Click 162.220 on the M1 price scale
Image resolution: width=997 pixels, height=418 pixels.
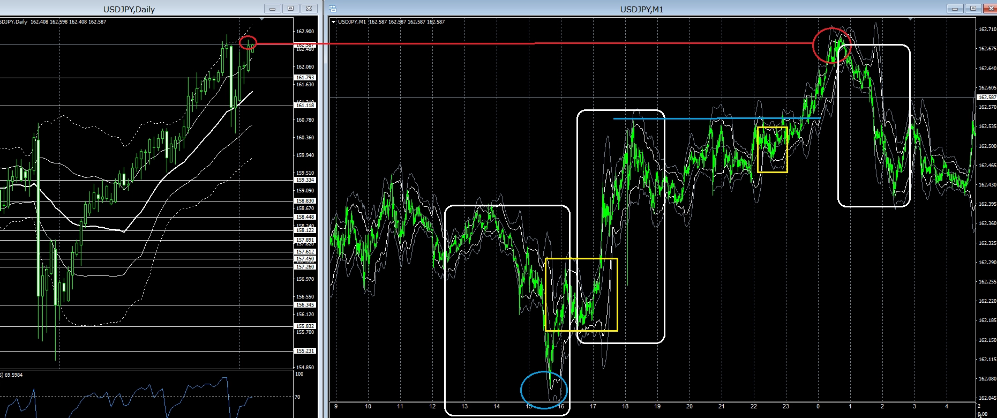tap(987, 301)
